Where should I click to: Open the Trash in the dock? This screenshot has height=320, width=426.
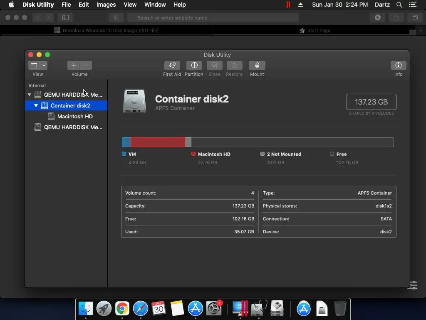[340, 309]
